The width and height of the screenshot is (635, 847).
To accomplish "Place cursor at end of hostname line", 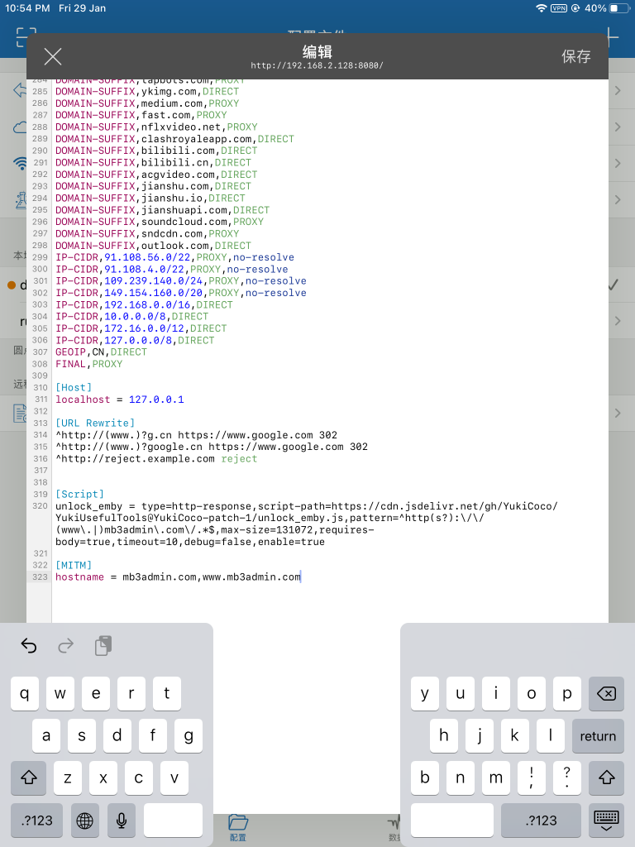I will [x=302, y=577].
